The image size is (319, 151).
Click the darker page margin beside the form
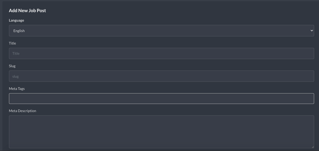(1, 77)
